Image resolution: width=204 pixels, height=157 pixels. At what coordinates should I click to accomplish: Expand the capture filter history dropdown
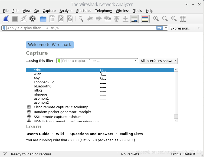pos(136,61)
